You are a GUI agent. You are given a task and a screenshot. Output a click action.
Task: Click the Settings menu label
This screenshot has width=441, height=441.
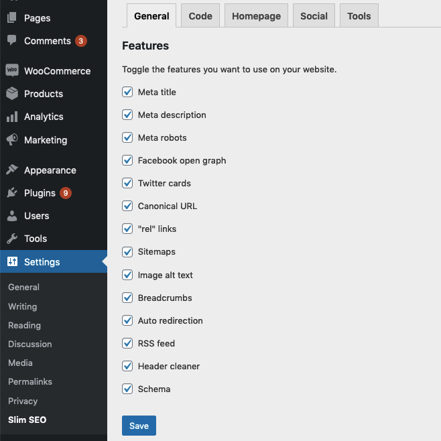click(42, 262)
